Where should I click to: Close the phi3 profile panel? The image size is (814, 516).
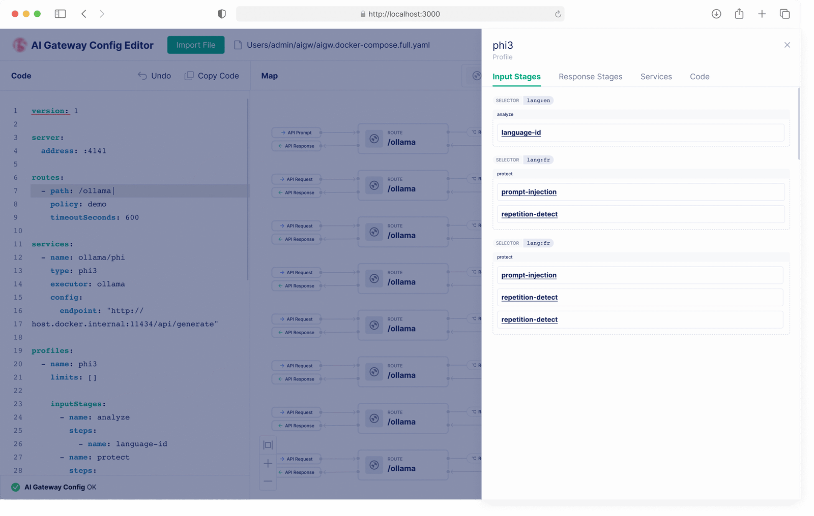[787, 45]
